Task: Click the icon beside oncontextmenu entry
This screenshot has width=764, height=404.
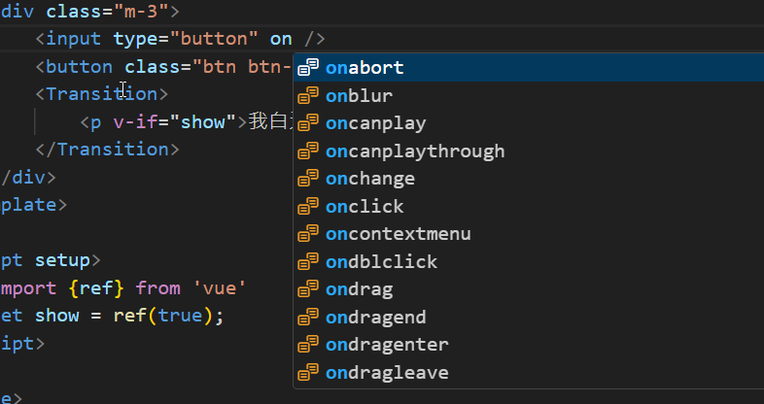Action: (308, 234)
